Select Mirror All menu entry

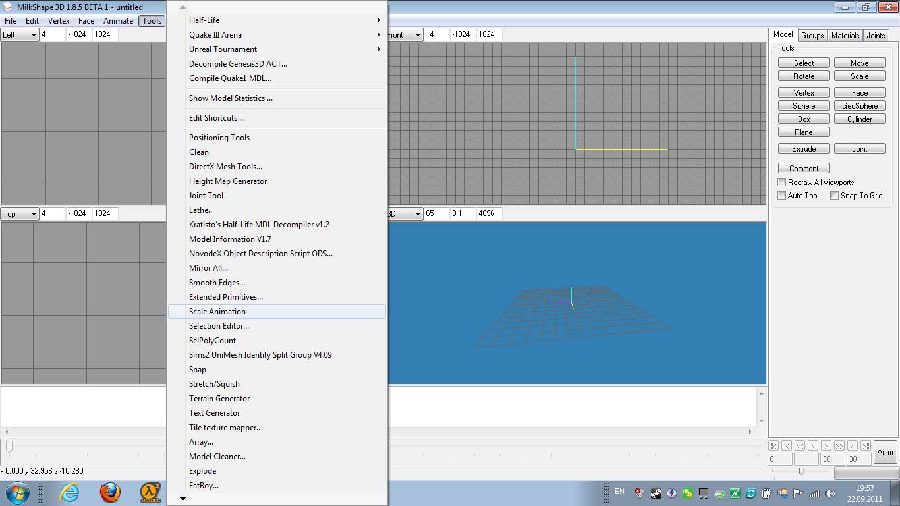277,268
